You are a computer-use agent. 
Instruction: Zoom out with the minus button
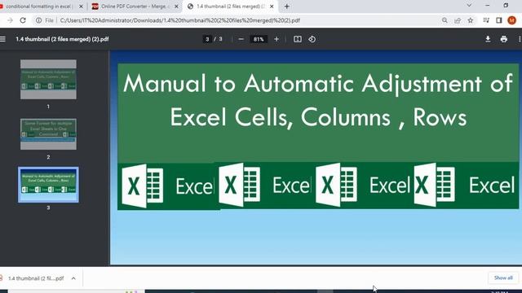(241, 39)
